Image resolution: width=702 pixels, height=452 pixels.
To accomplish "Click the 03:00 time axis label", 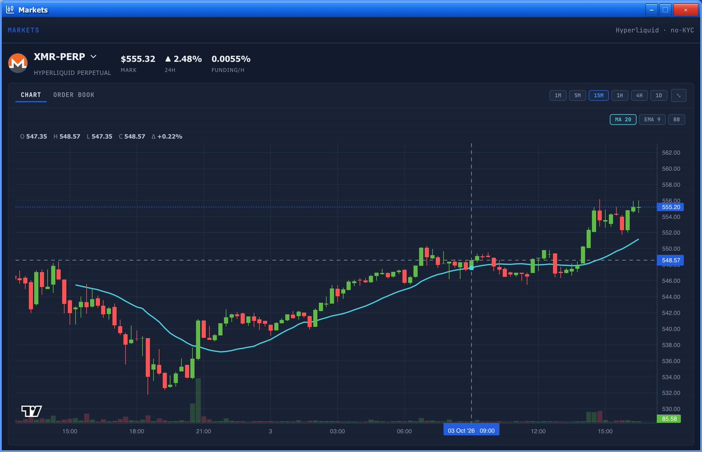I will point(338,431).
